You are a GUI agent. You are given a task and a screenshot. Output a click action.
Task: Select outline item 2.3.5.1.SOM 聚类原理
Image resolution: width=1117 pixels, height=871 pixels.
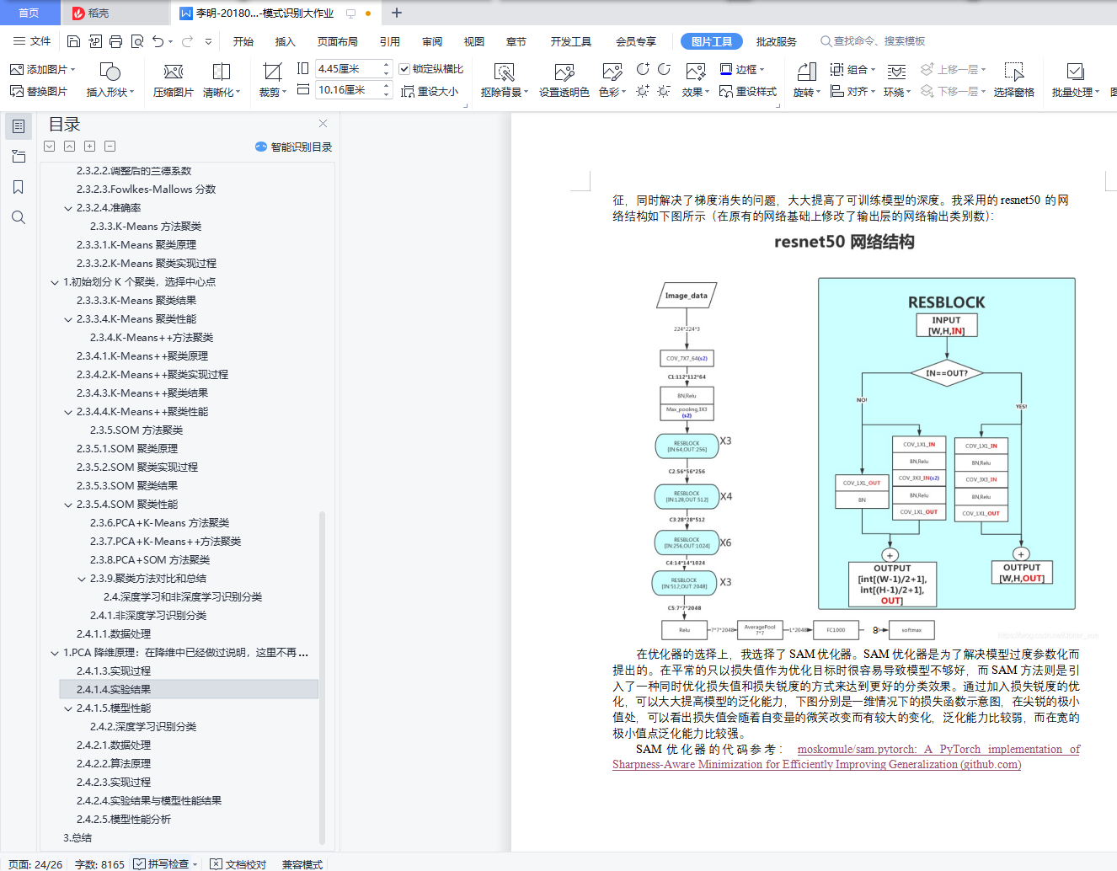[127, 449]
